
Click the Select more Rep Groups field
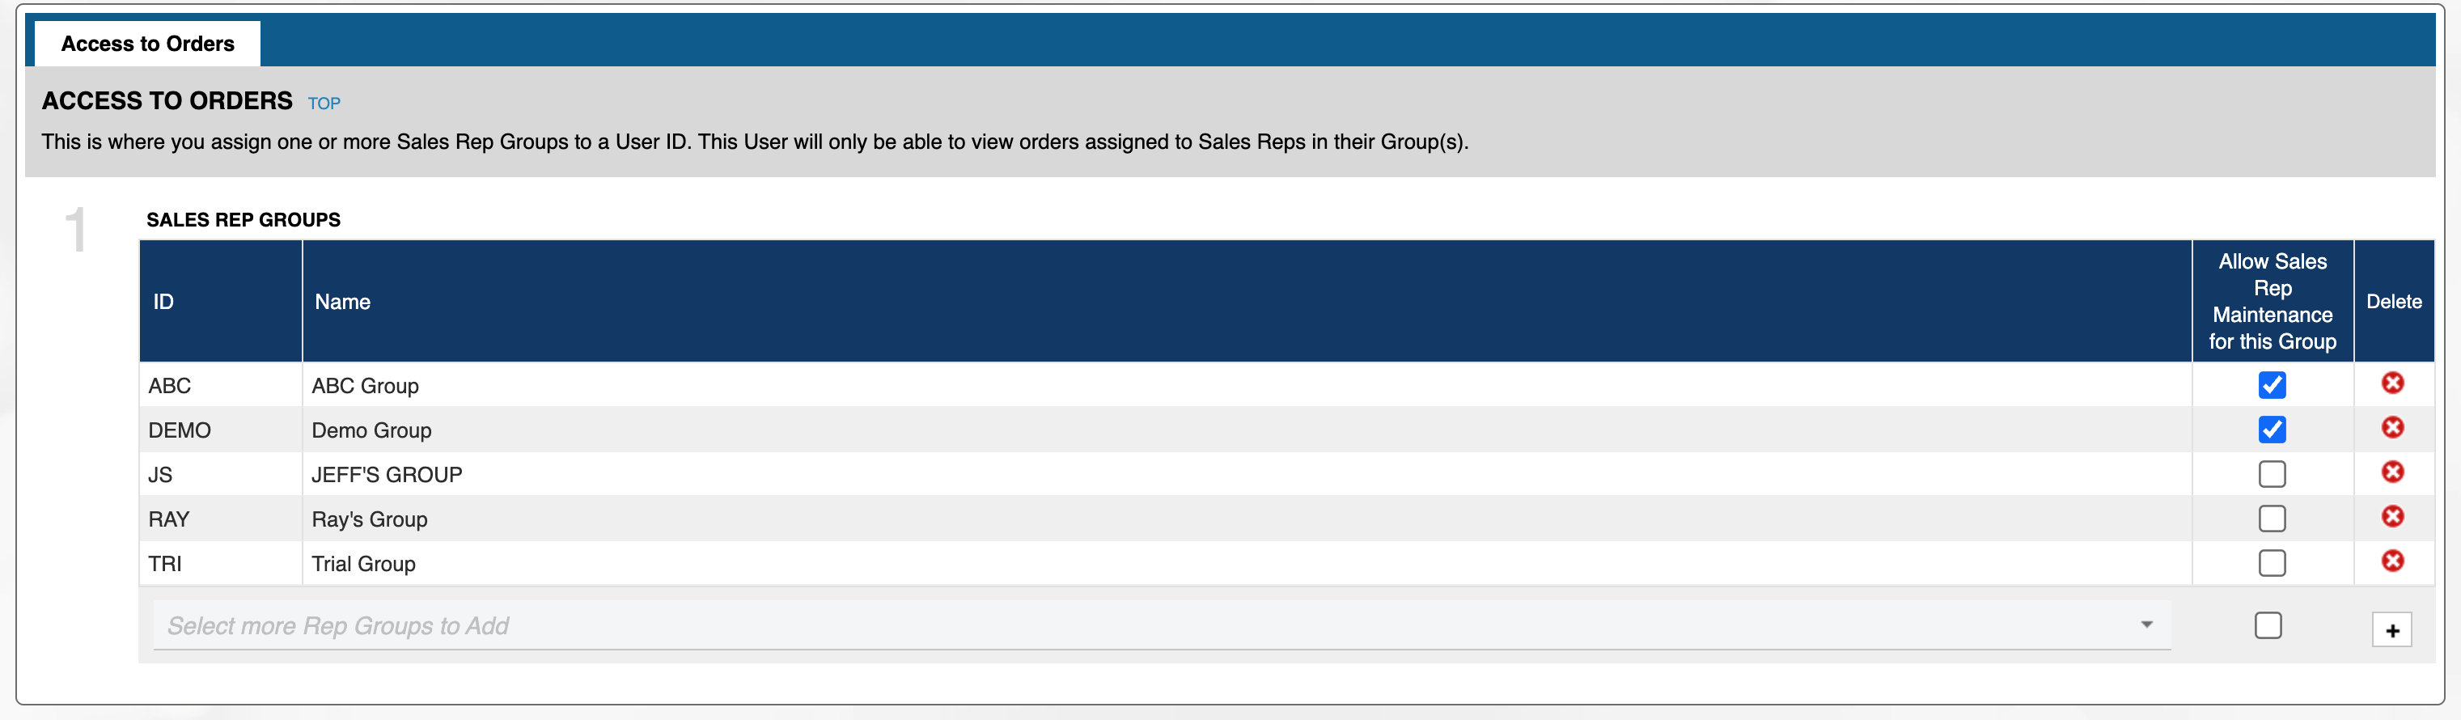tap(1146, 625)
